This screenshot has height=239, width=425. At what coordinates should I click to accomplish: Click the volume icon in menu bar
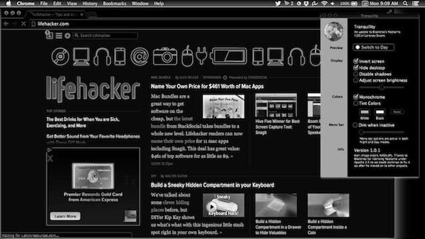tap(333, 4)
